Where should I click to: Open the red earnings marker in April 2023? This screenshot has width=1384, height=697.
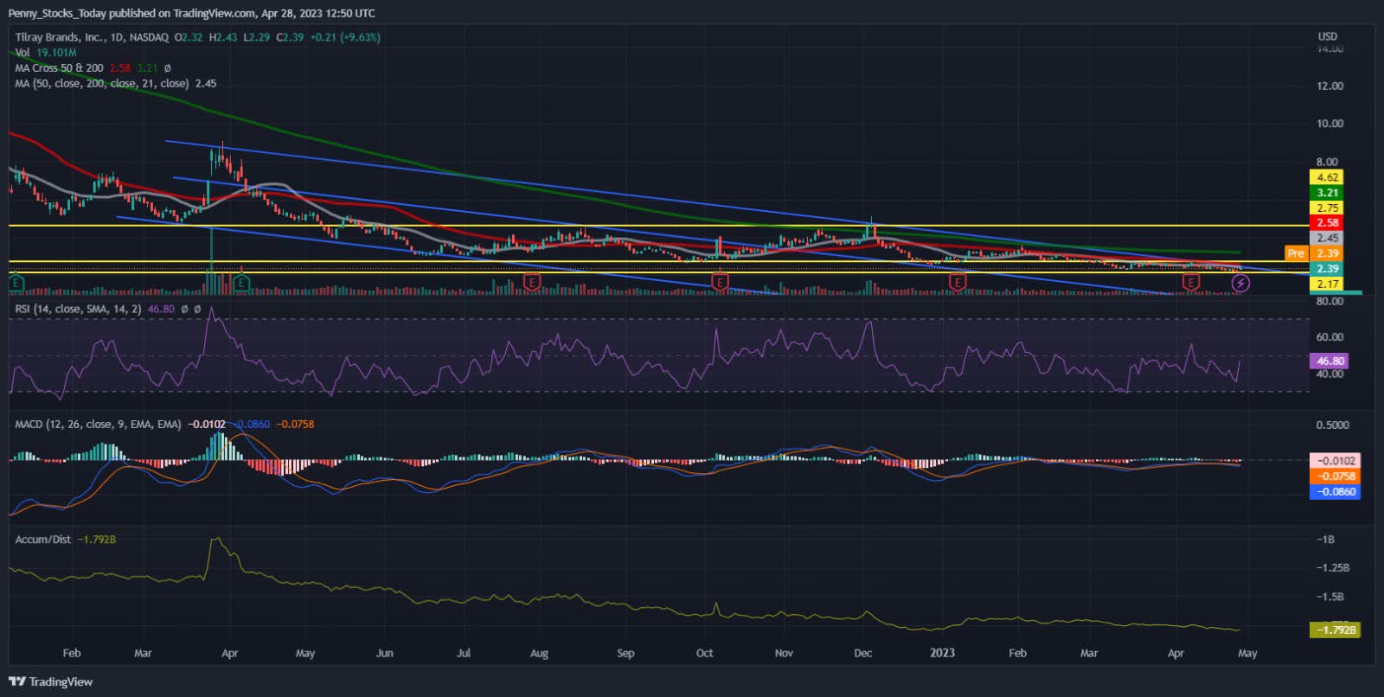[1191, 282]
